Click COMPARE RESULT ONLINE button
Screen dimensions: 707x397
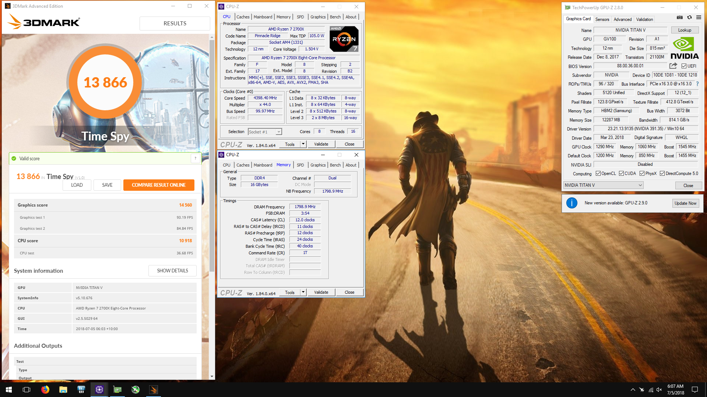[x=159, y=185]
